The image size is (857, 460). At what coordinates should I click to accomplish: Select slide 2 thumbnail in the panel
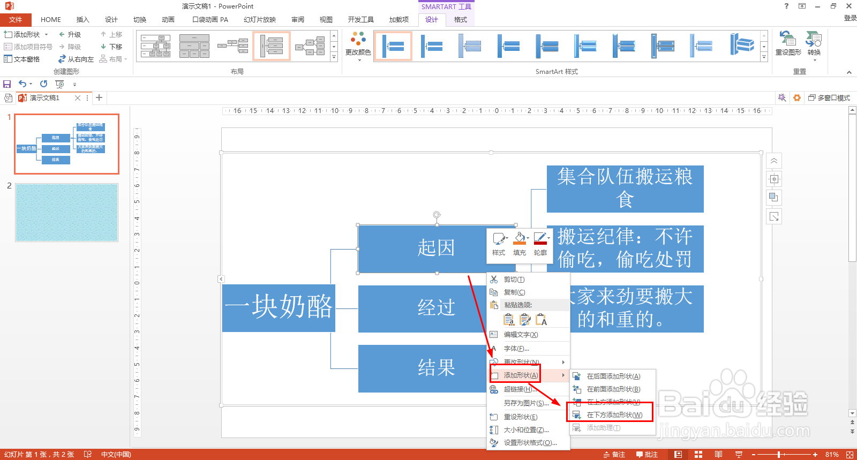66,213
